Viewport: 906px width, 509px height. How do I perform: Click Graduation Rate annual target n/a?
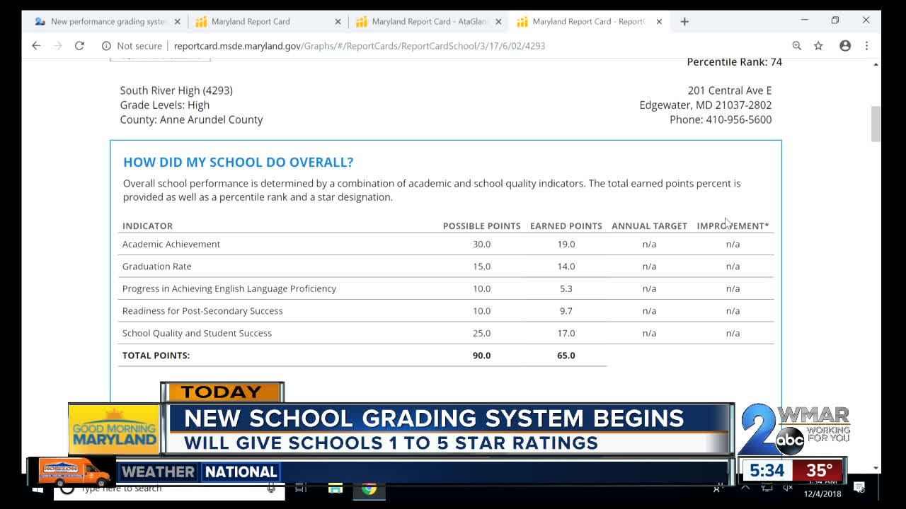tap(649, 266)
